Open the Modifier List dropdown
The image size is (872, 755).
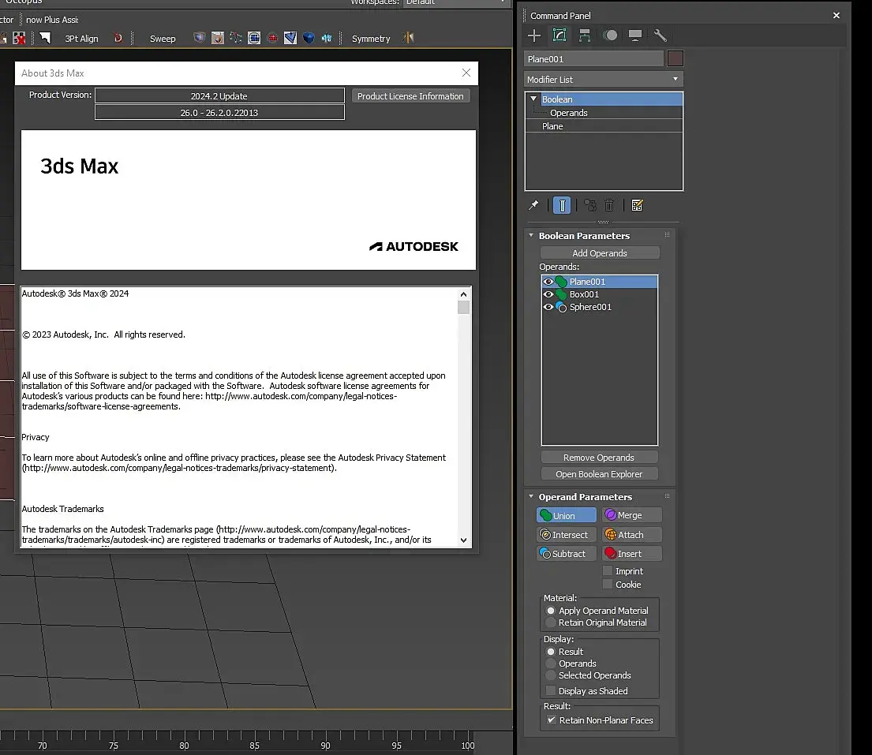point(604,80)
